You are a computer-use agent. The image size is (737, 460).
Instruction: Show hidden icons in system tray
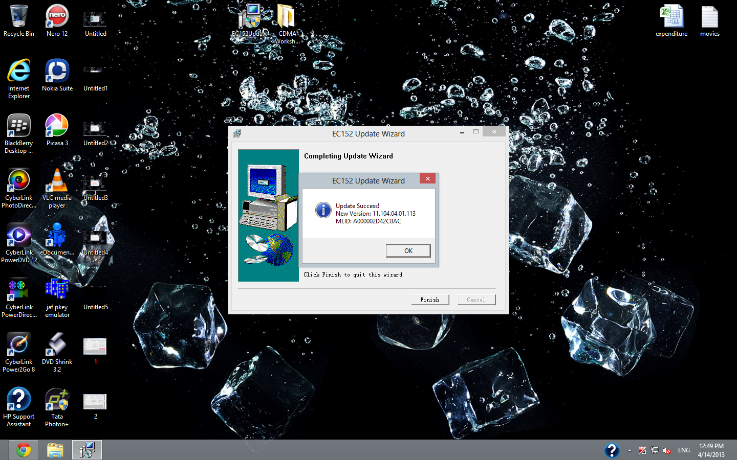point(630,450)
